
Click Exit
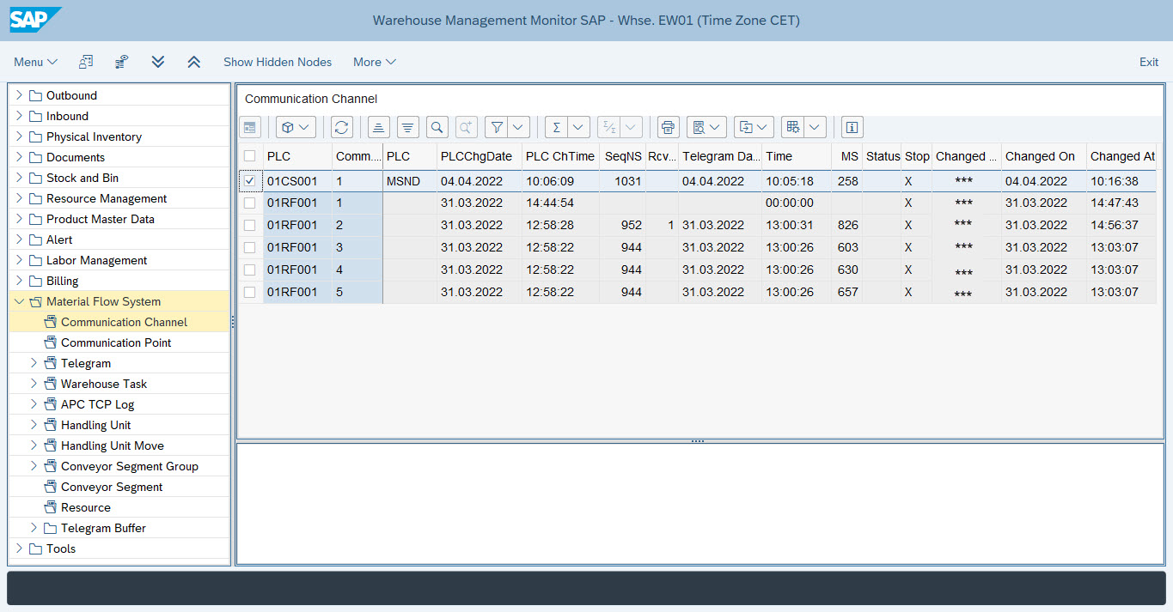(x=1149, y=62)
